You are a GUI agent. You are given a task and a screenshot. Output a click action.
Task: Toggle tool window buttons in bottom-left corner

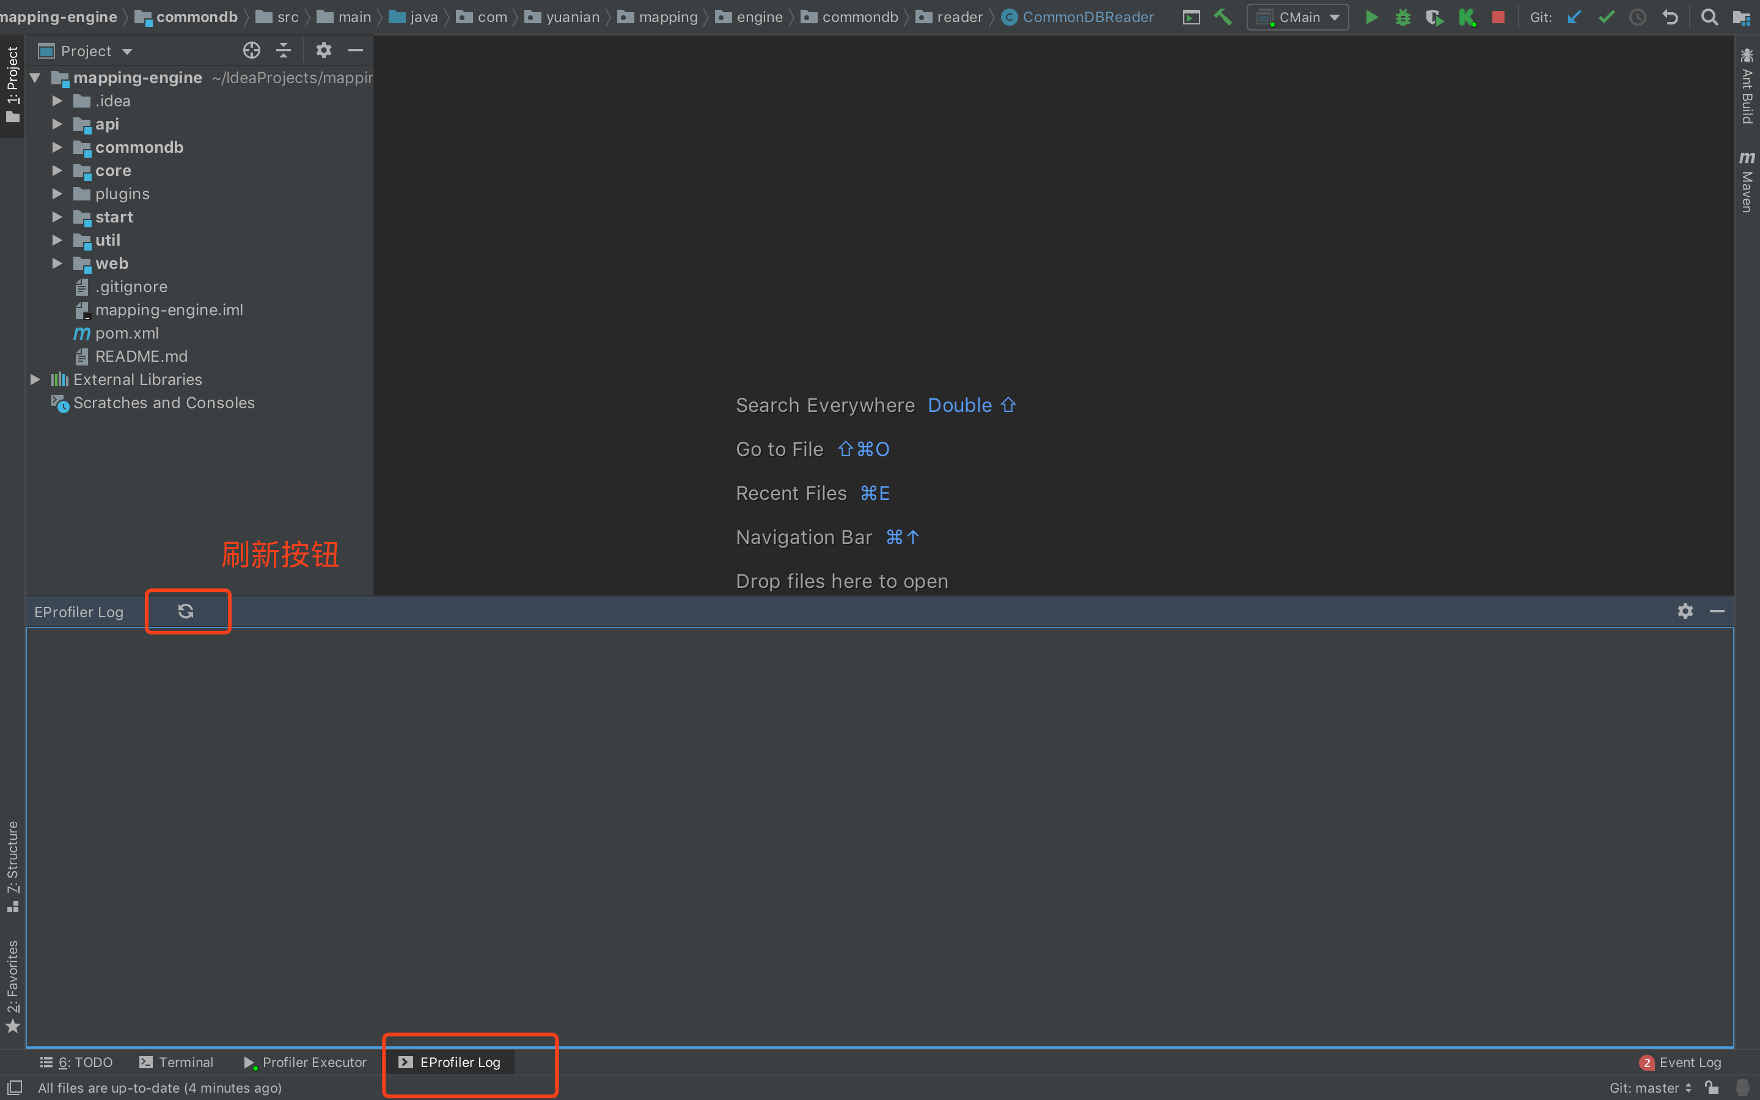(15, 1087)
